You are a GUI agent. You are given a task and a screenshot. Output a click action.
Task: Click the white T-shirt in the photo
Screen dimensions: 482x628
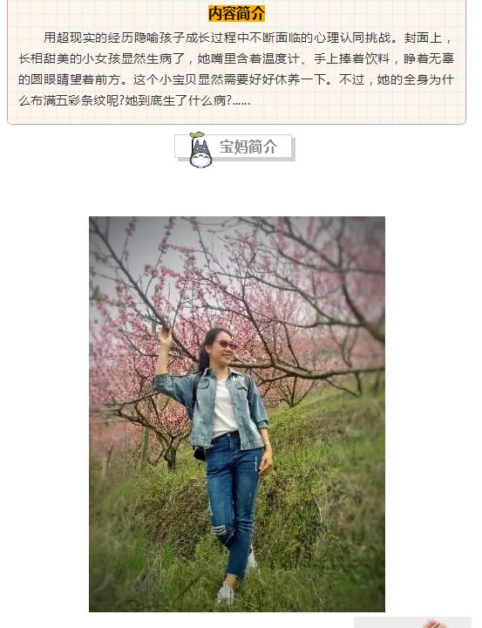(x=224, y=408)
